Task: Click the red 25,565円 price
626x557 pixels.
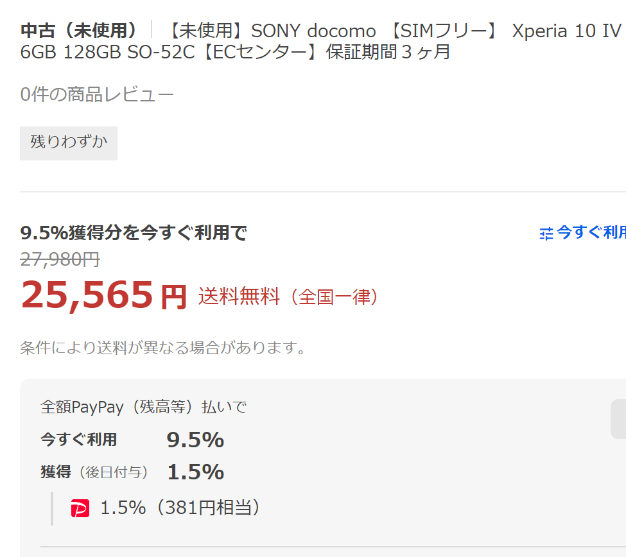Action: [x=103, y=295]
